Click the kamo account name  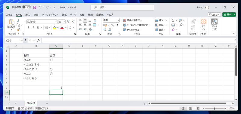200,7
